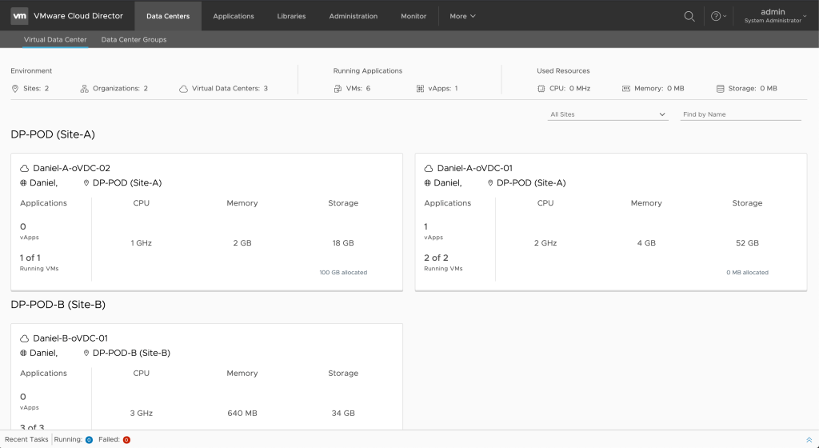Click the Recent Tasks label
The width and height of the screenshot is (819, 448).
26,440
